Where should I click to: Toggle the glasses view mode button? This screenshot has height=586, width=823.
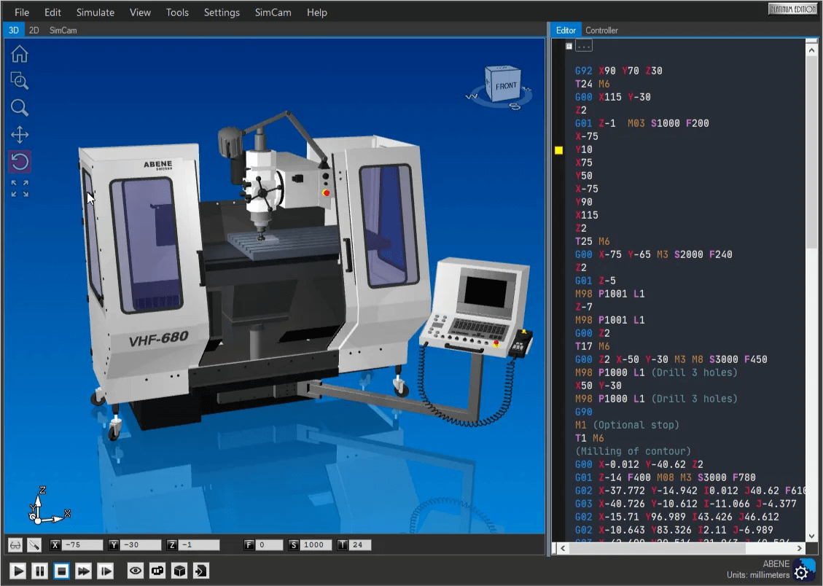click(15, 544)
